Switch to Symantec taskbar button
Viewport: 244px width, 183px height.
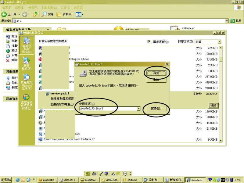(x=48, y=180)
